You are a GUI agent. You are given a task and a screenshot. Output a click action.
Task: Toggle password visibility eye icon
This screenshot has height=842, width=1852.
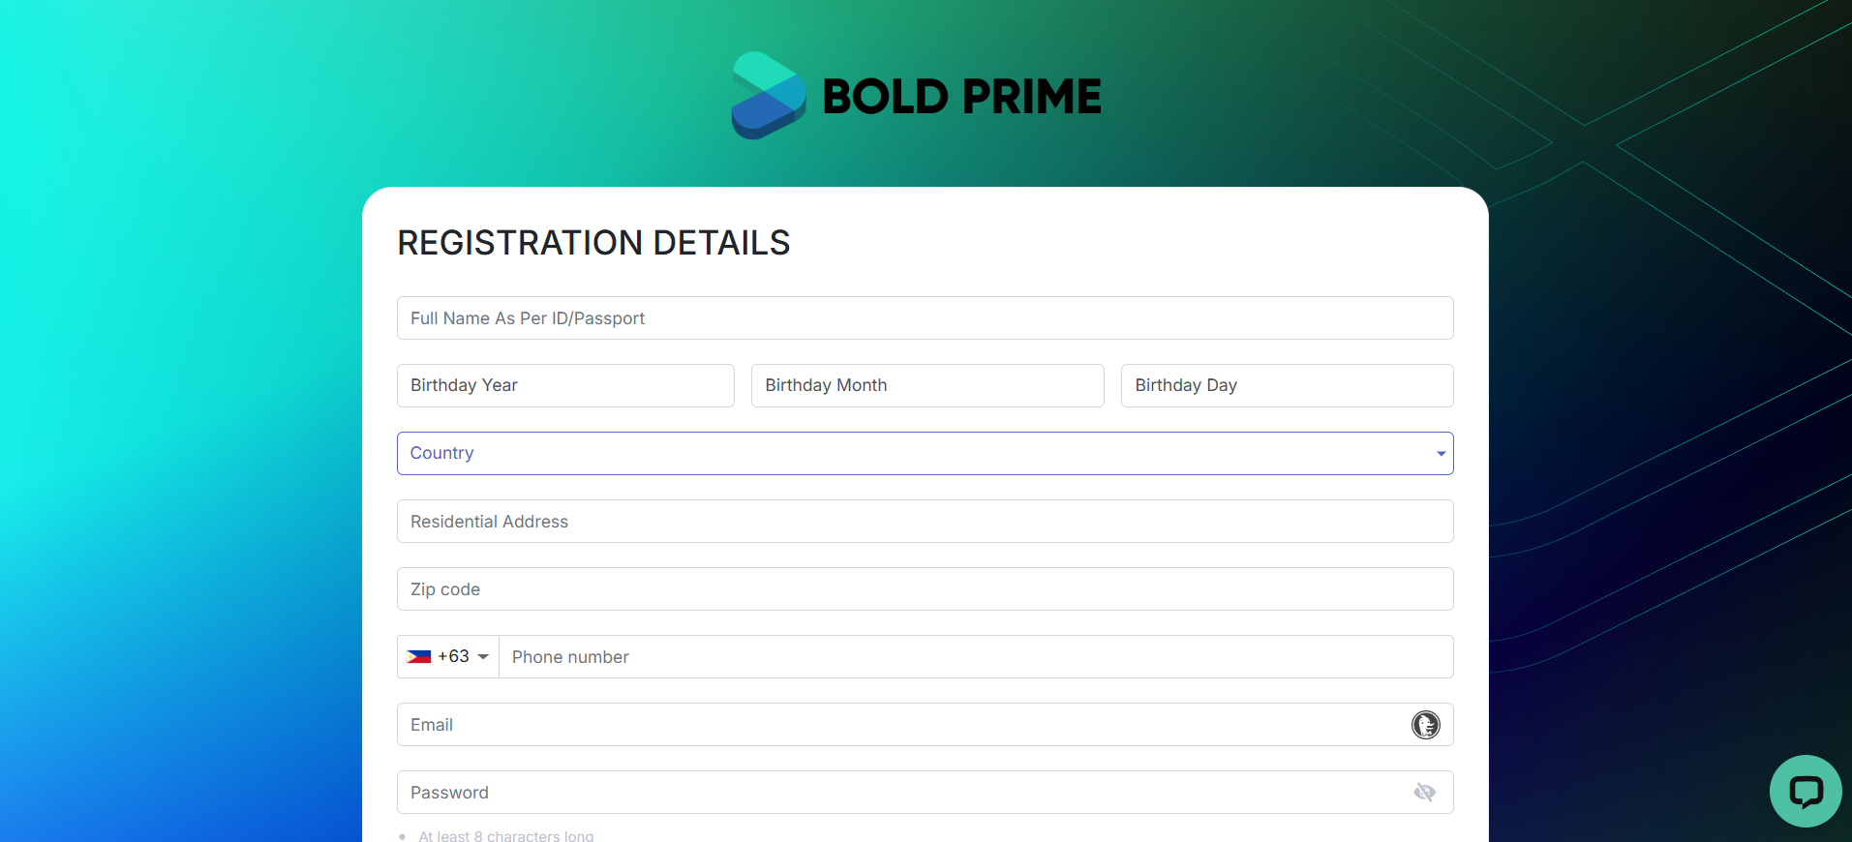1424,793
